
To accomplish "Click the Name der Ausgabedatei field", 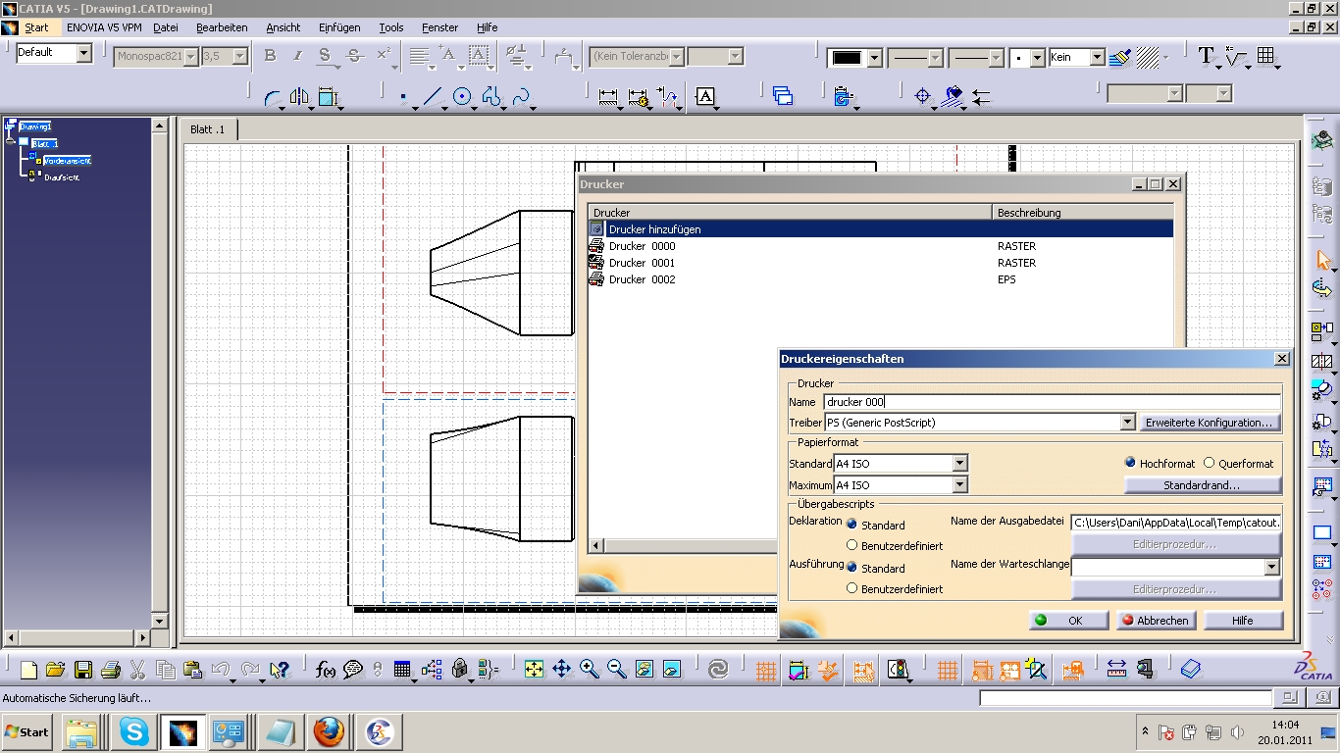I will click(1175, 524).
